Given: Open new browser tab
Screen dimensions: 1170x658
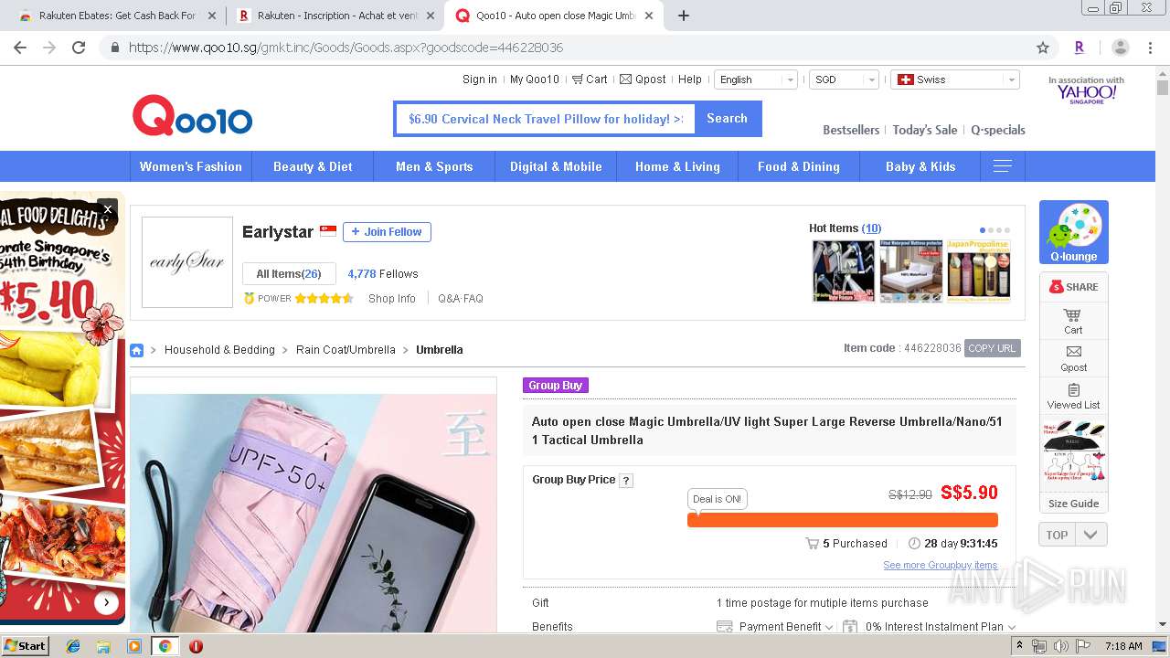Looking at the screenshot, I should (683, 16).
